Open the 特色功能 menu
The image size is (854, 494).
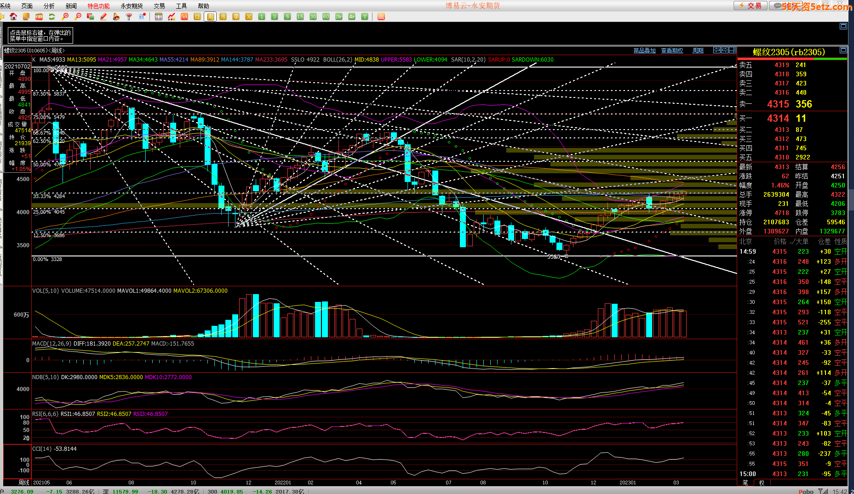98,6
